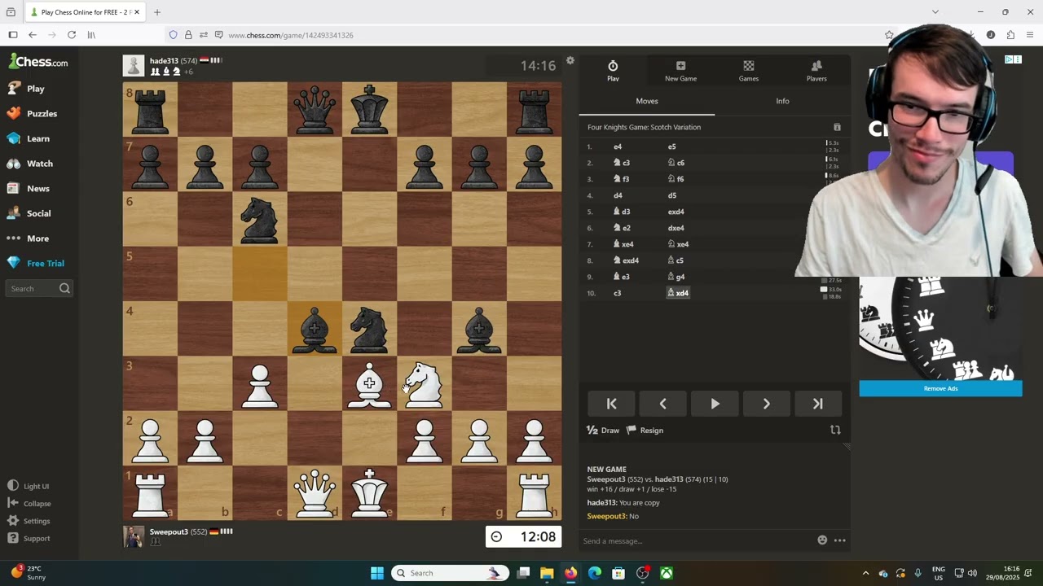Open the New Game tab
This screenshot has height=586, width=1043.
[680, 71]
